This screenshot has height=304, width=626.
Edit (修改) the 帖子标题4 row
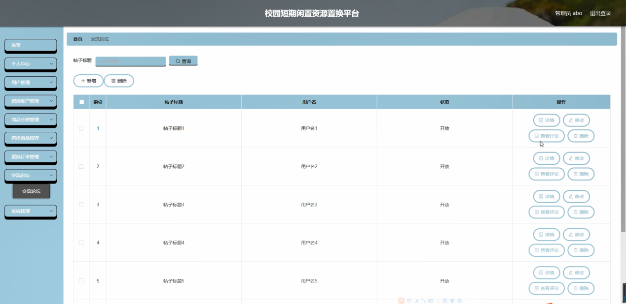(576, 235)
